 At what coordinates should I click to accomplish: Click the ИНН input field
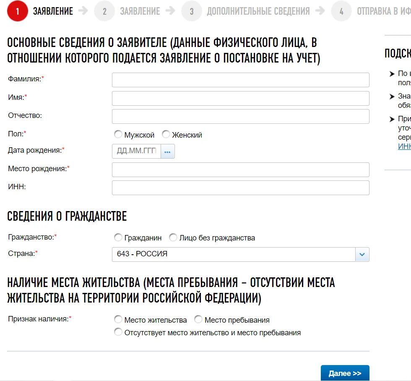tap(240, 188)
